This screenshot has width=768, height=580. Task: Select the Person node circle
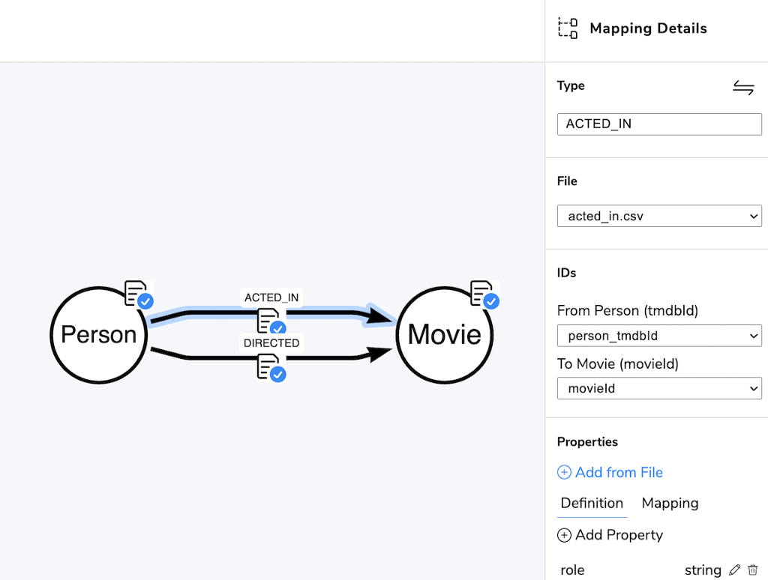point(98,335)
